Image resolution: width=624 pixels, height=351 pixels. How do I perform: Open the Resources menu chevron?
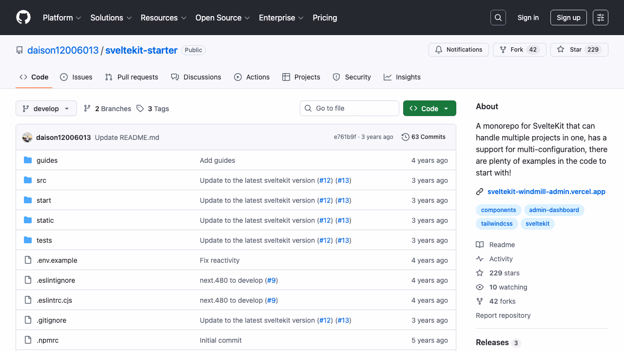point(184,18)
